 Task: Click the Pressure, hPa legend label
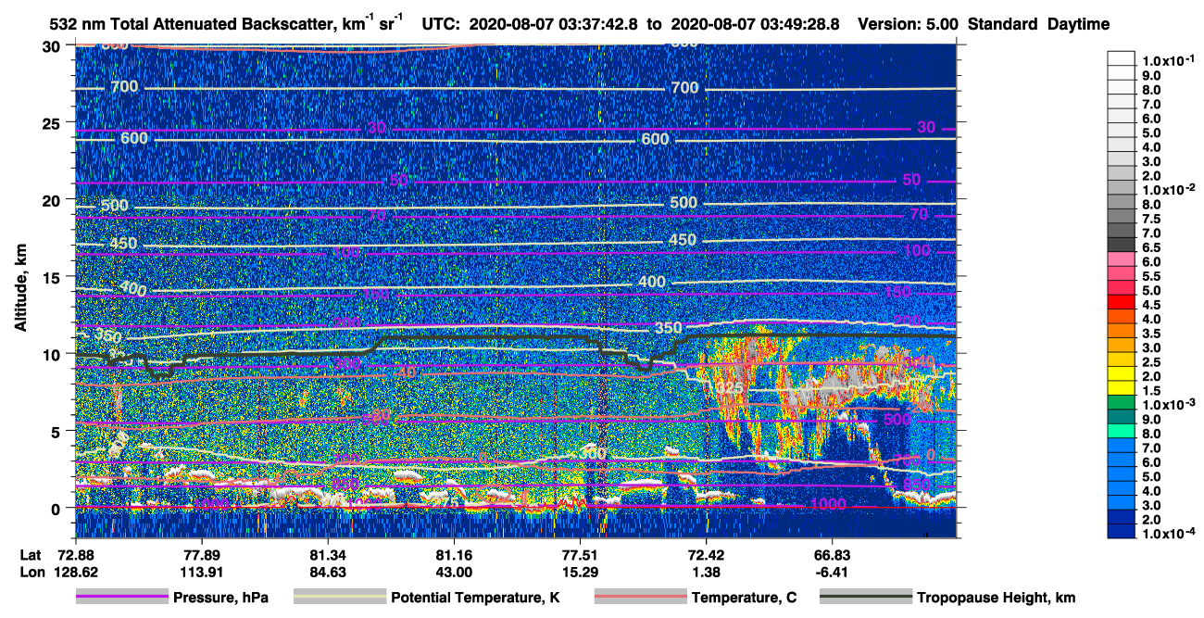220,599
